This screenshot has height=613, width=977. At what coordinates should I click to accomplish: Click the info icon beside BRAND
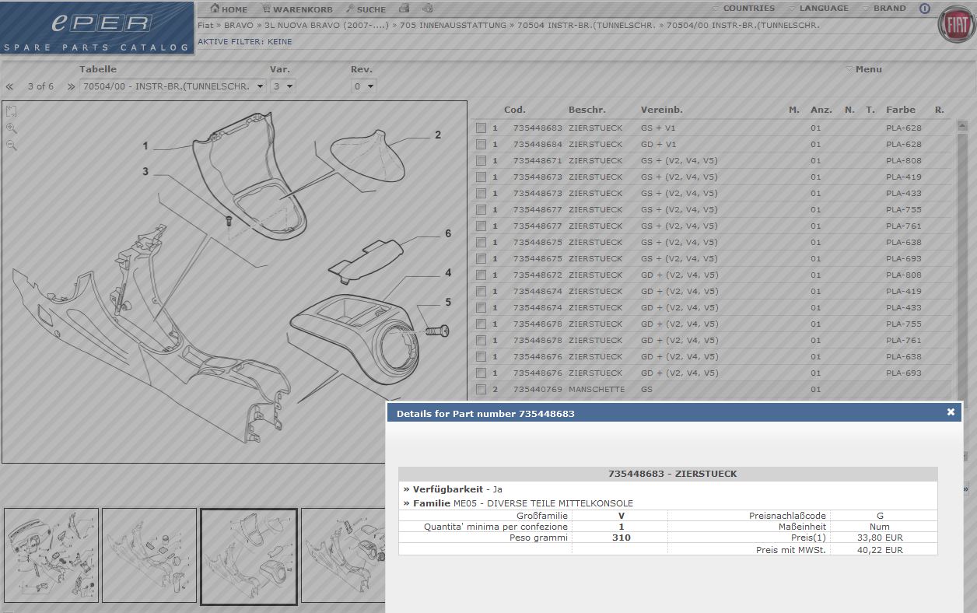coord(924,9)
